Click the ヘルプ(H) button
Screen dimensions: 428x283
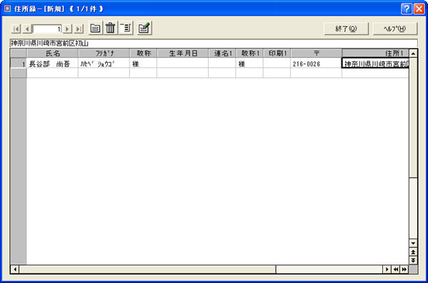pyautogui.click(x=395, y=29)
